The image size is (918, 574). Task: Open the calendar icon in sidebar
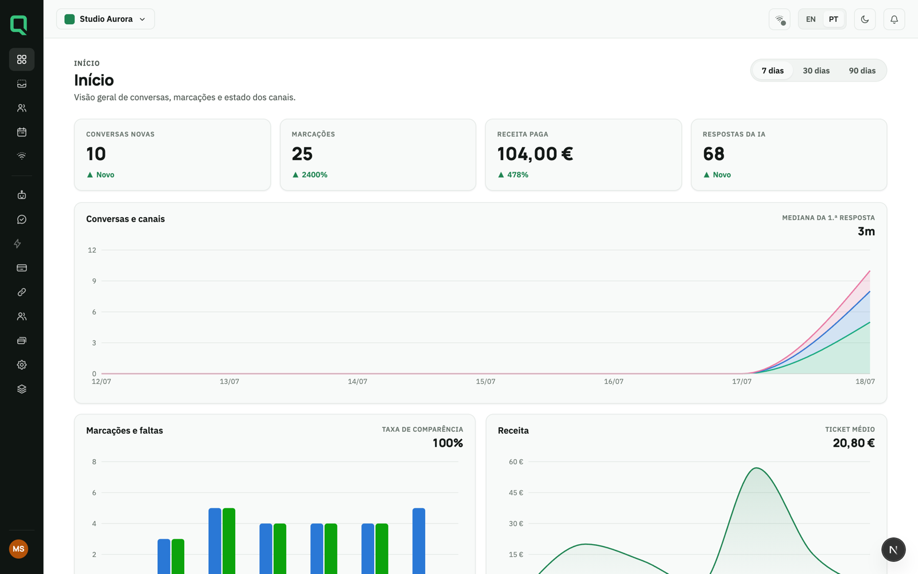[22, 132]
